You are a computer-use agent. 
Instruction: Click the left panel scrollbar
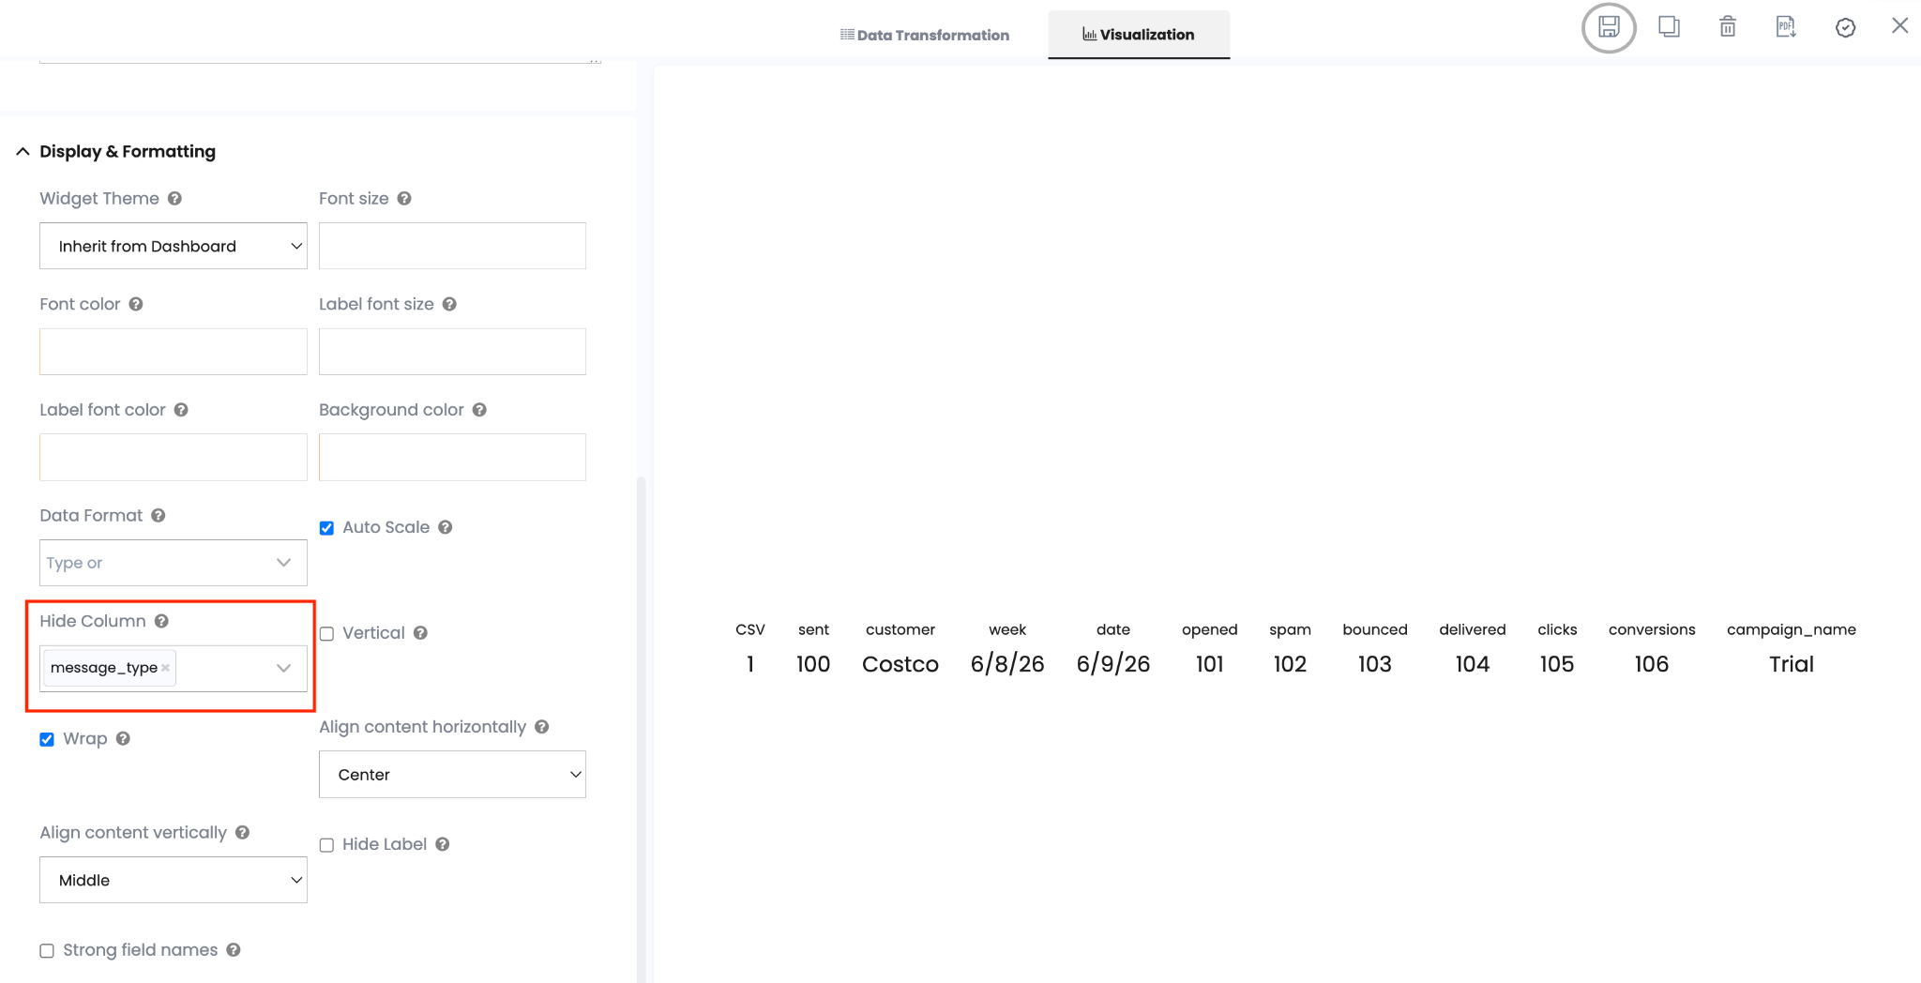click(x=642, y=730)
